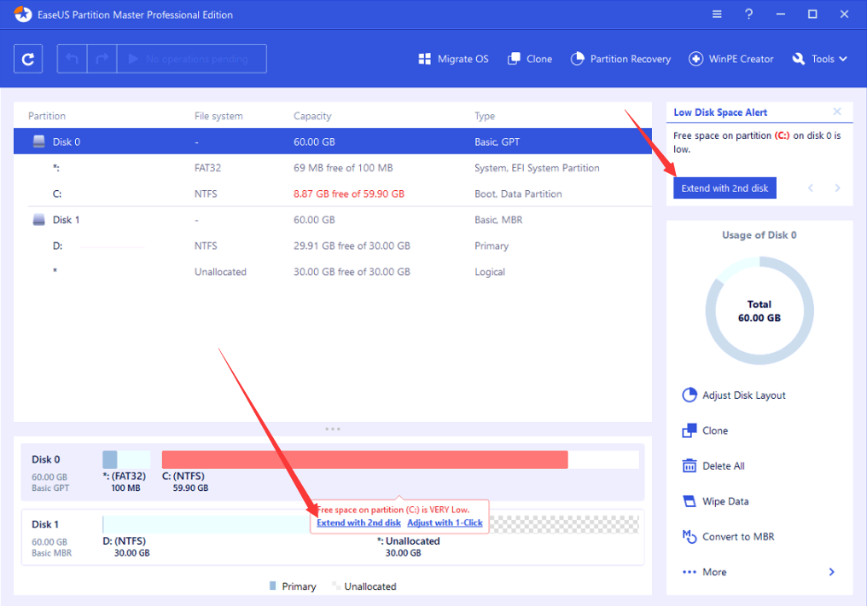The image size is (867, 606).
Task: Start WinPE Creator
Action: tap(732, 59)
